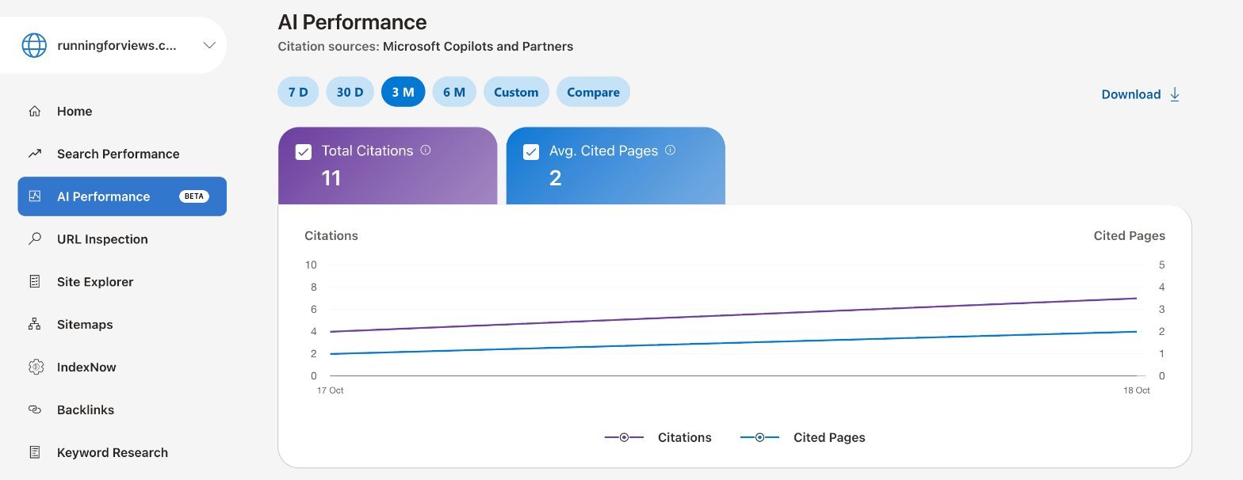The width and height of the screenshot is (1243, 480).
Task: Select the 7 D time range
Action: click(x=298, y=92)
